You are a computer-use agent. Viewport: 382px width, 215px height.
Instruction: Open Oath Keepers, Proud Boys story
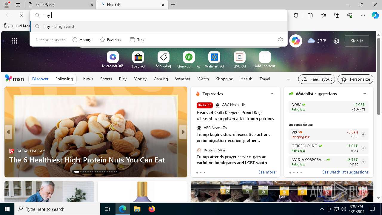pyautogui.click(x=235, y=116)
